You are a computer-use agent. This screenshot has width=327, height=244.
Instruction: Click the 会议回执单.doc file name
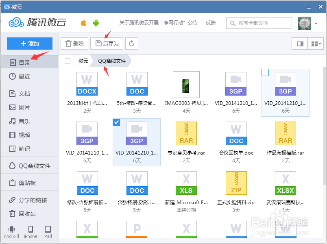tap(236, 153)
